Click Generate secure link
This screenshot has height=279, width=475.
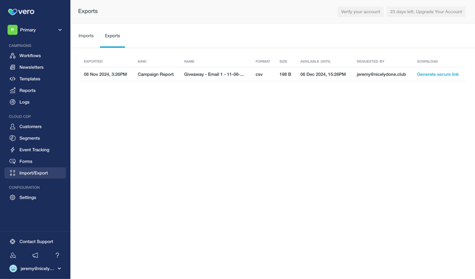[438, 74]
